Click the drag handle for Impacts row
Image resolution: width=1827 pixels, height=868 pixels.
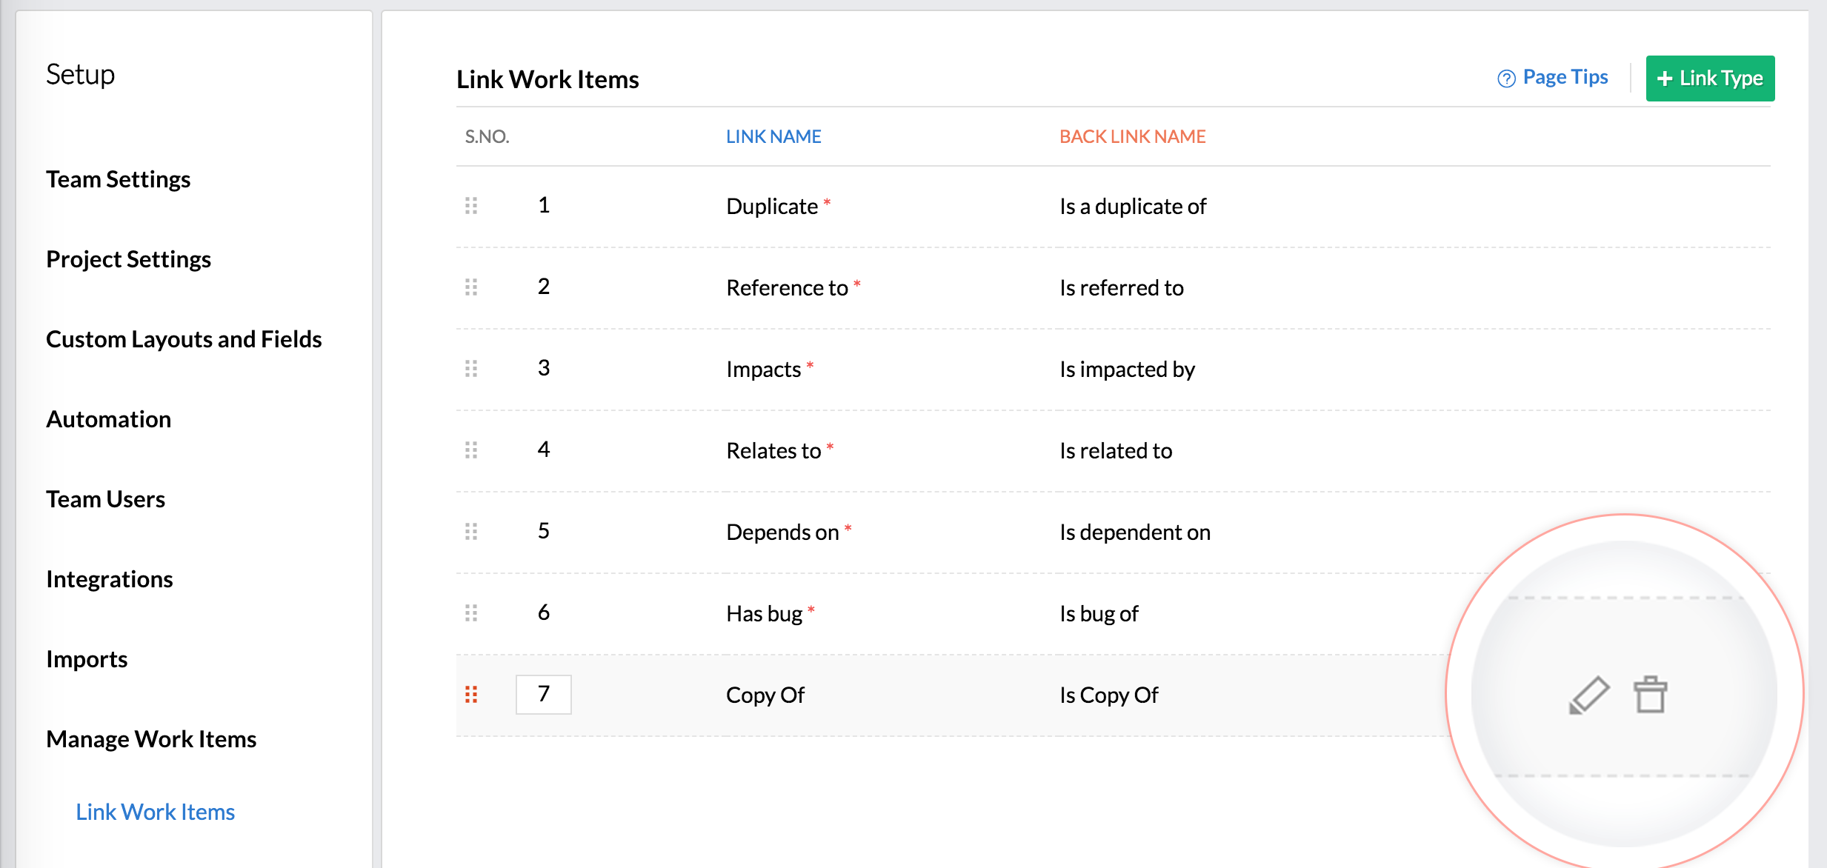(x=471, y=368)
